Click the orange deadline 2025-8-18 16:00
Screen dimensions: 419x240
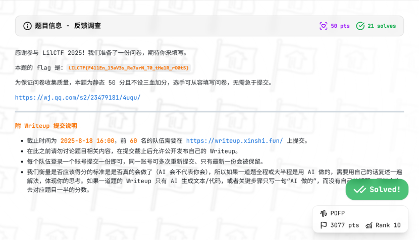87,141
